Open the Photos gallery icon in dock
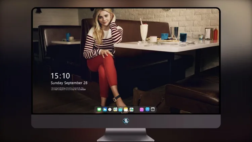The width and height of the screenshot is (252, 142). tap(131, 109)
